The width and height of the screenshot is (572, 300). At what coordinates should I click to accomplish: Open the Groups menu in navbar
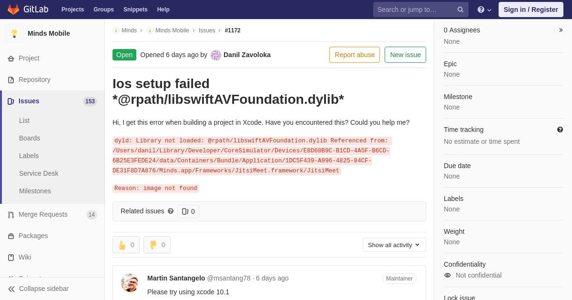tap(103, 10)
